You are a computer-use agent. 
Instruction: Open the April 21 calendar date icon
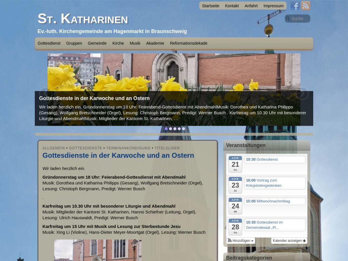pos(235,164)
